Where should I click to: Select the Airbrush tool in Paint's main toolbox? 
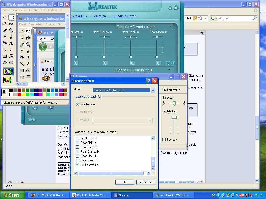[5, 43]
